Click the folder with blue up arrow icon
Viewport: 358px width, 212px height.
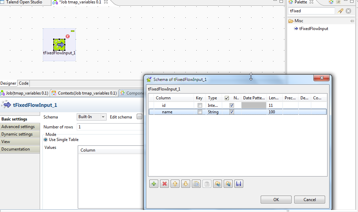tap(228, 184)
